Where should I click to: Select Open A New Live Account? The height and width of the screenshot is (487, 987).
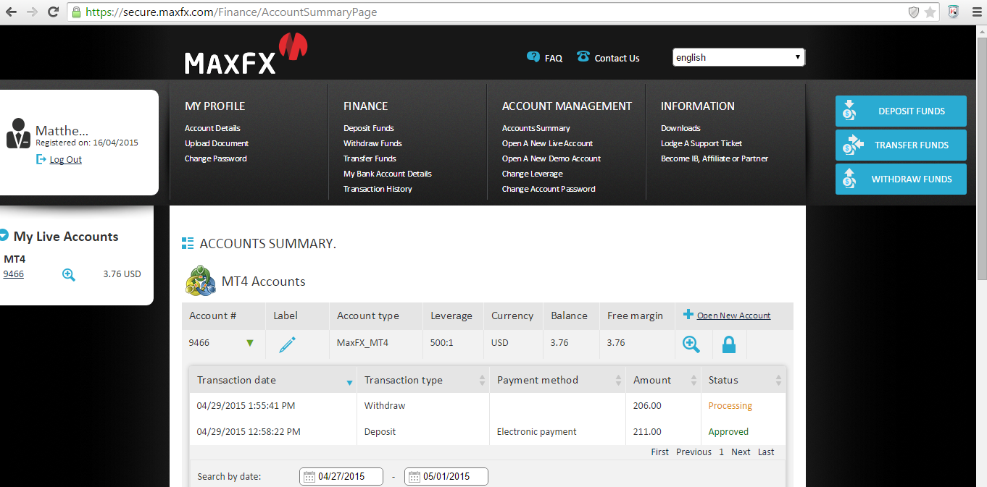[548, 143]
